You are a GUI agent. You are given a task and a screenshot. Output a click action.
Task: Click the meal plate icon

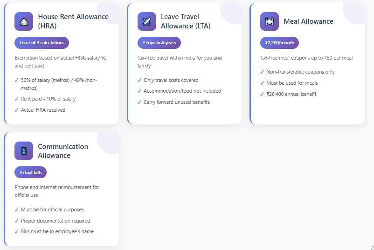[269, 21]
